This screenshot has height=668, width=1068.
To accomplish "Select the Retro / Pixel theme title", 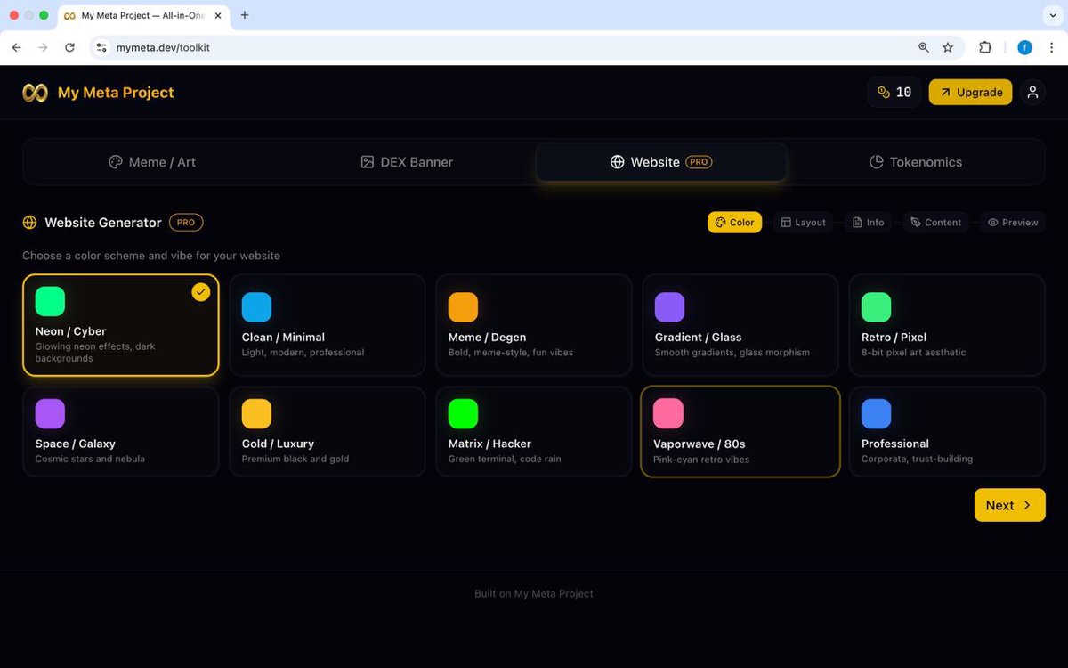I will click(894, 338).
